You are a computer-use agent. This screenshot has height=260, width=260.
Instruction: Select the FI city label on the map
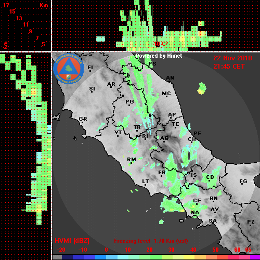click(x=90, y=67)
